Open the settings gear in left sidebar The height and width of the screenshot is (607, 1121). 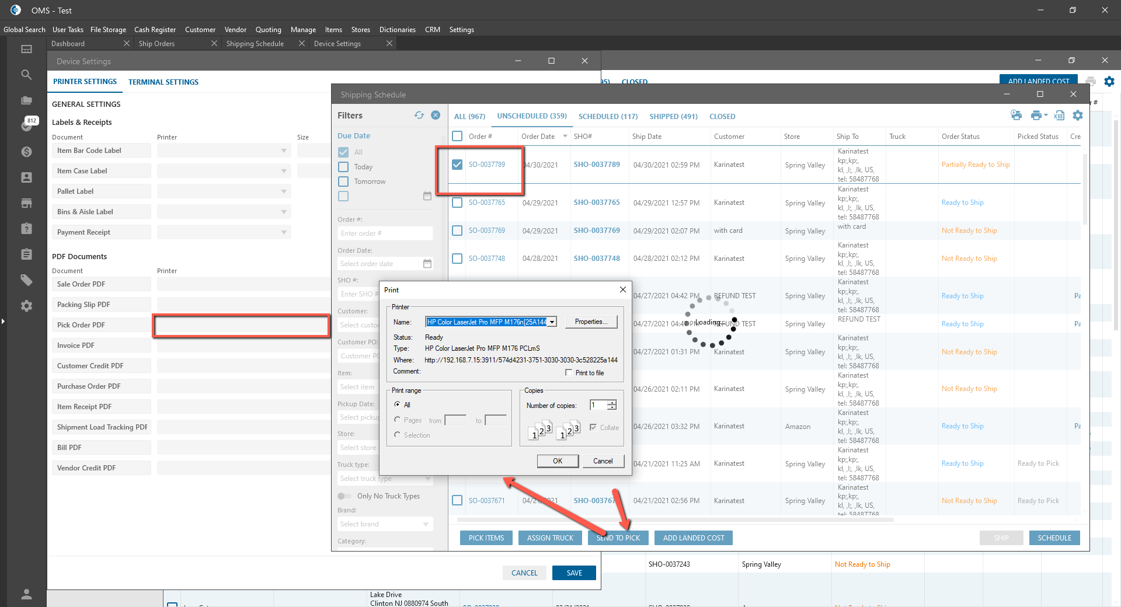(26, 306)
